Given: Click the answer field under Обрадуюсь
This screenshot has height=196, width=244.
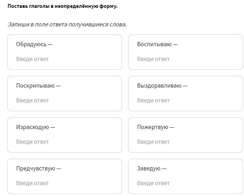Looking at the screenshot, I should coord(64,59).
